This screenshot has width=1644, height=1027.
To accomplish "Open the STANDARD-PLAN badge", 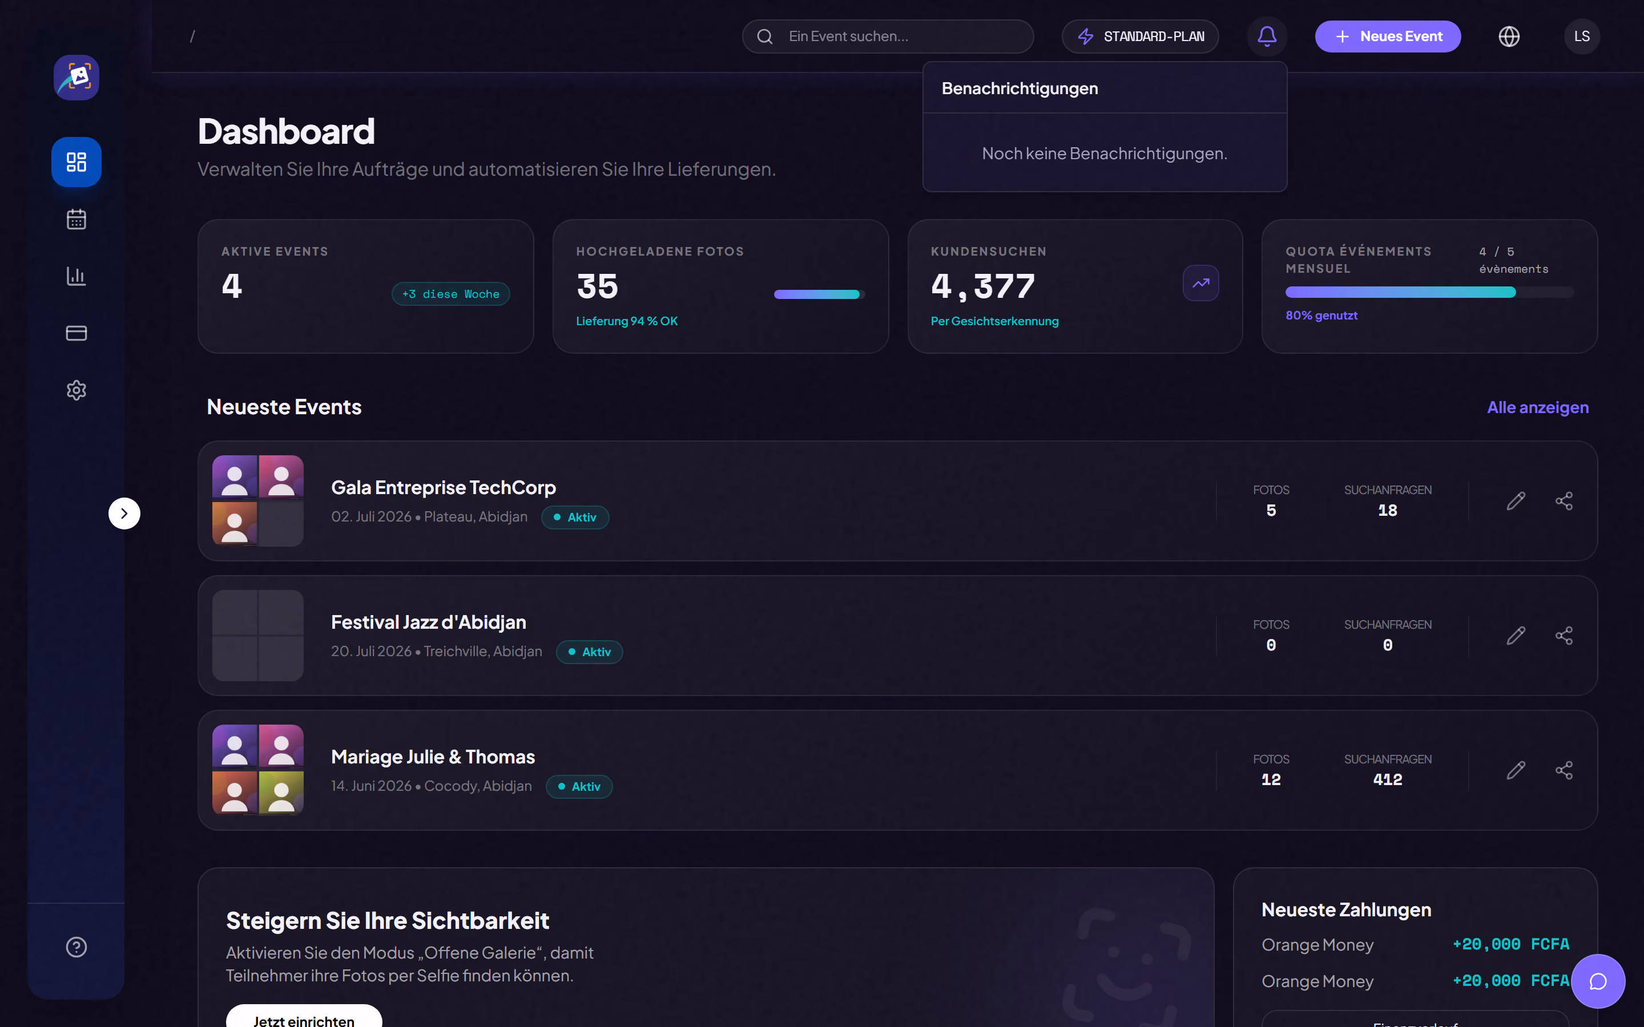I will [1140, 36].
